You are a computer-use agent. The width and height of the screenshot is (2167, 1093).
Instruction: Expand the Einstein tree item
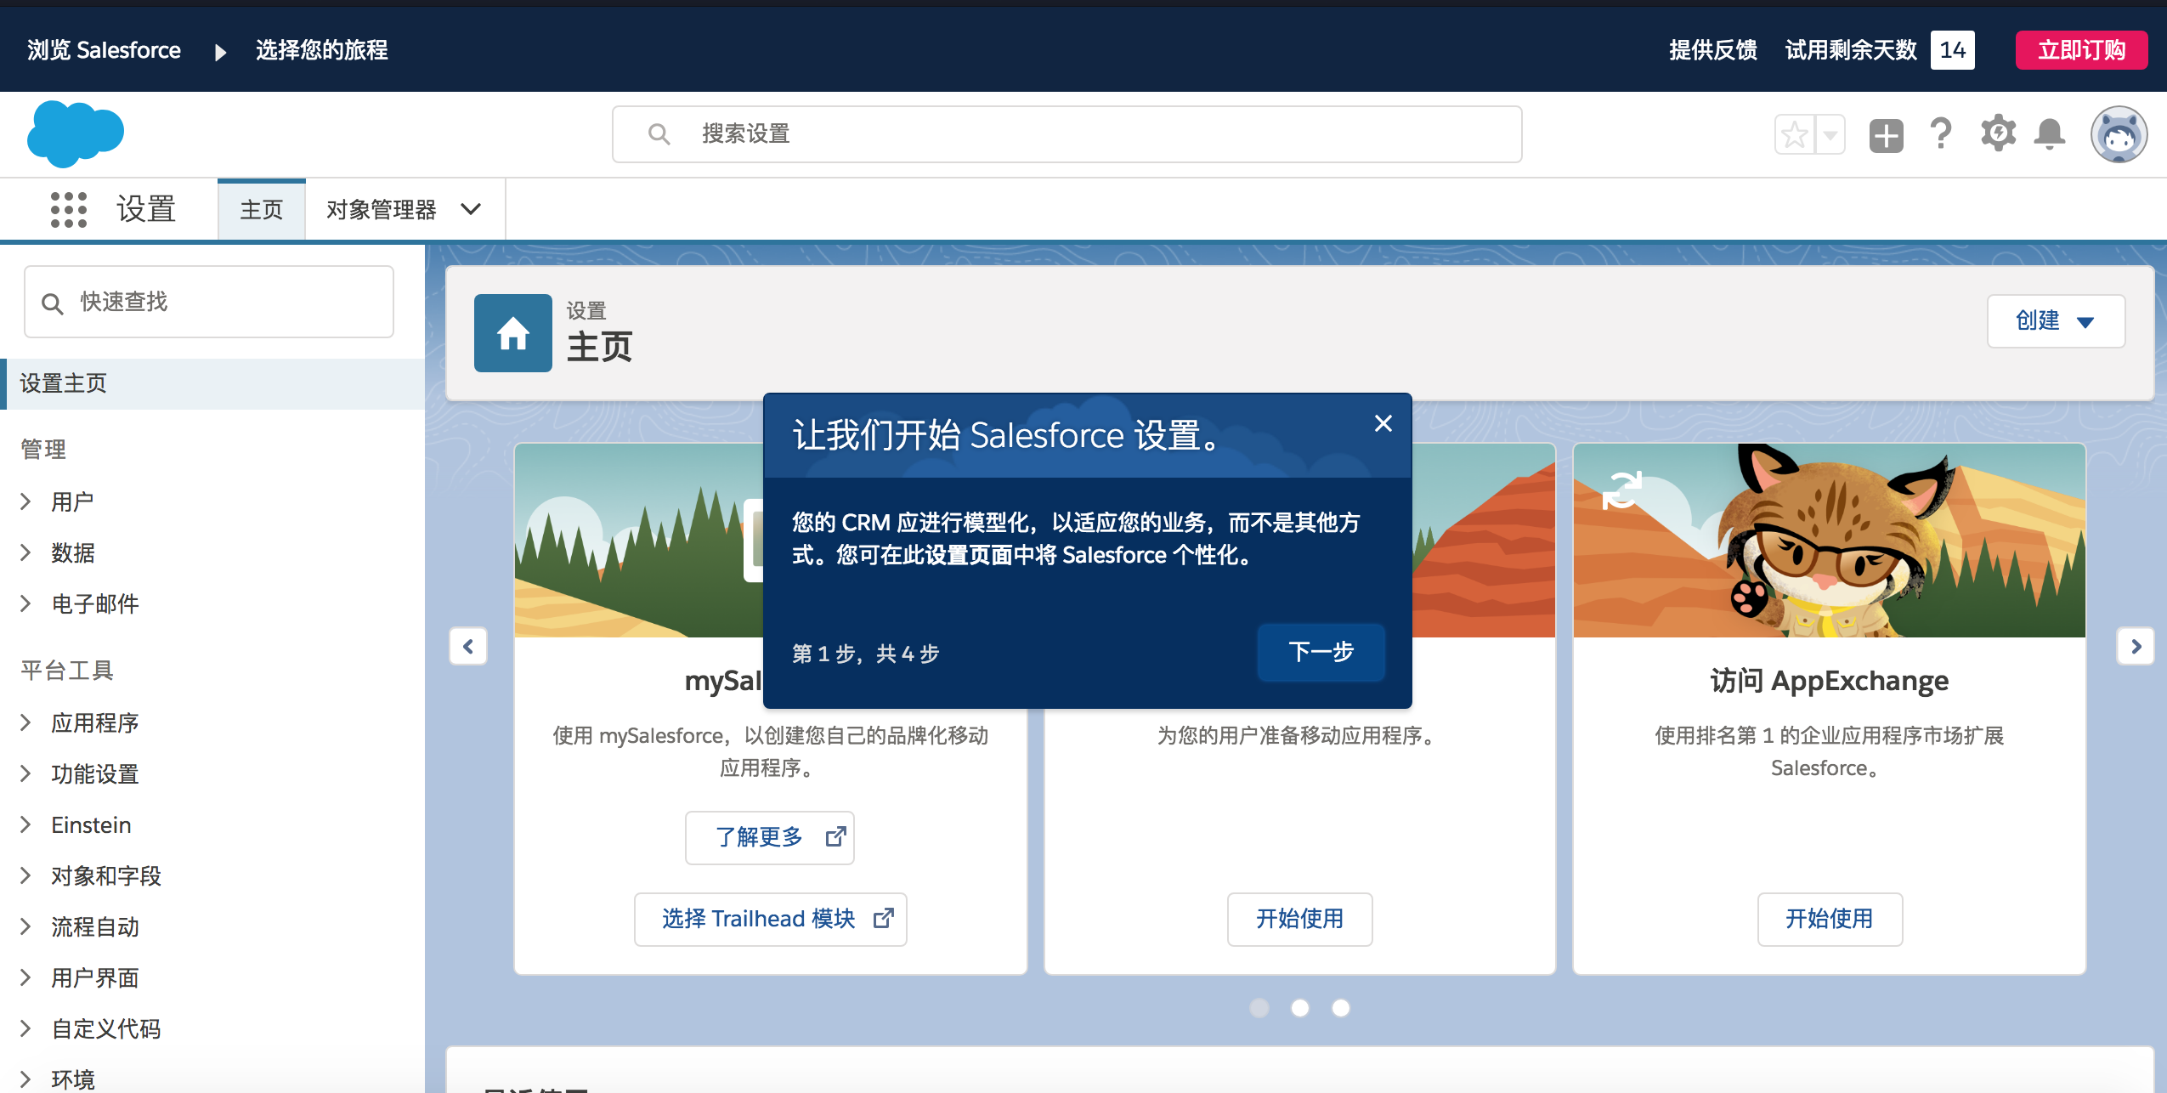(25, 824)
